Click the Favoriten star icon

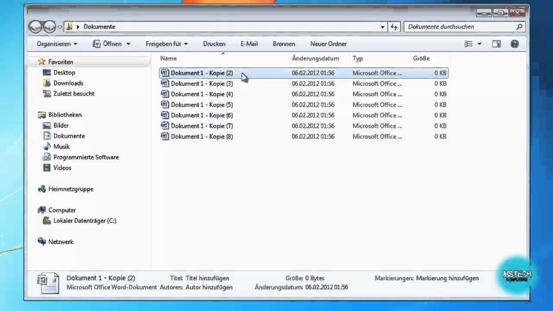pos(41,62)
